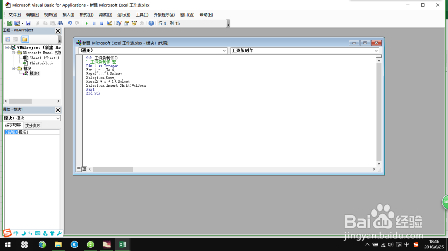Collapse the Microsoft Excel objects folder

pos(13,53)
